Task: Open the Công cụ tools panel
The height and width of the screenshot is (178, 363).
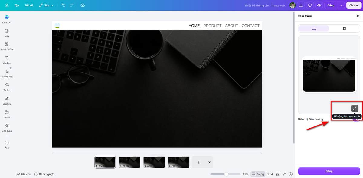Action: 7,101
